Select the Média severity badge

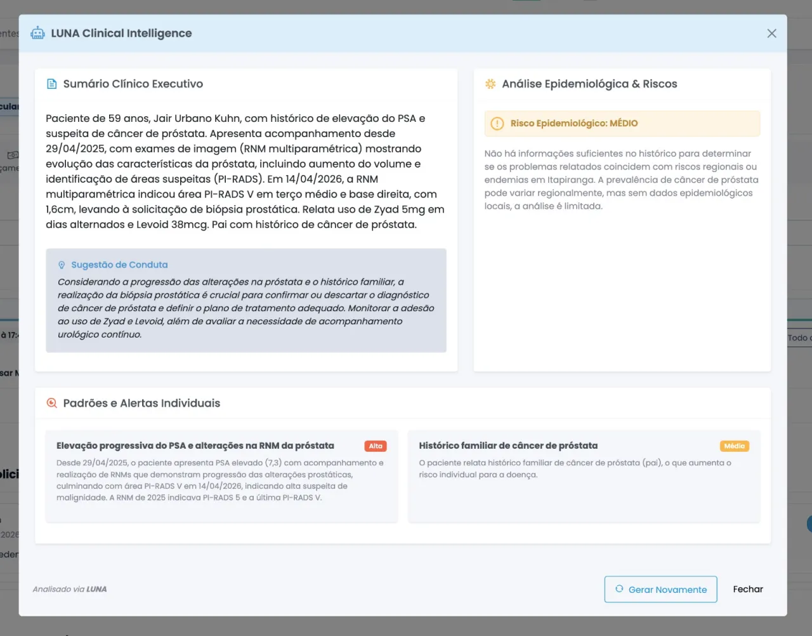735,446
